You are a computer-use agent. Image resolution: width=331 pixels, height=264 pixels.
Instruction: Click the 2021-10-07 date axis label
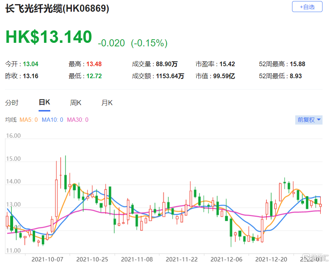47,259
